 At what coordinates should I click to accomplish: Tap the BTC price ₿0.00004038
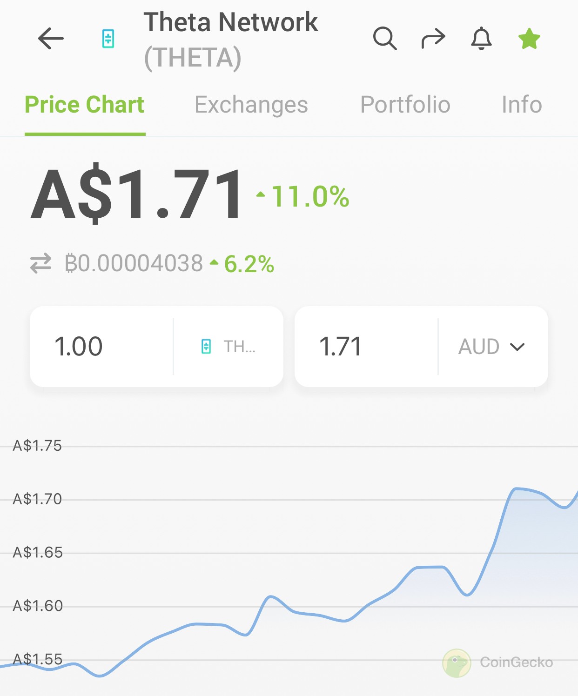134,263
